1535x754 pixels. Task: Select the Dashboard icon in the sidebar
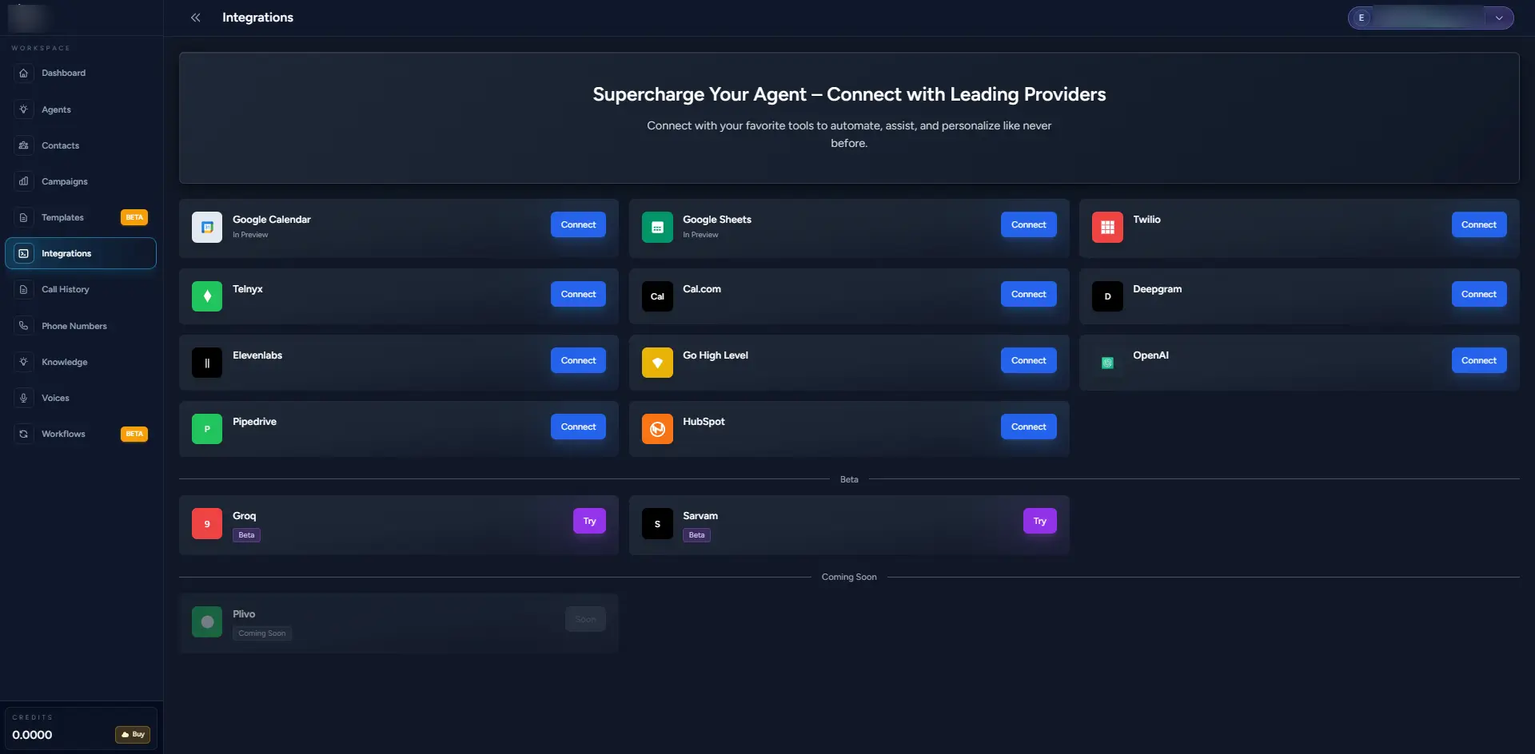[24, 73]
